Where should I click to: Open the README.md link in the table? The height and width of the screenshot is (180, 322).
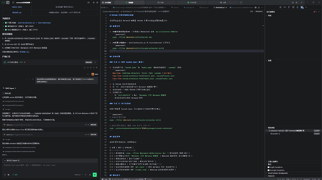pos(17,13)
